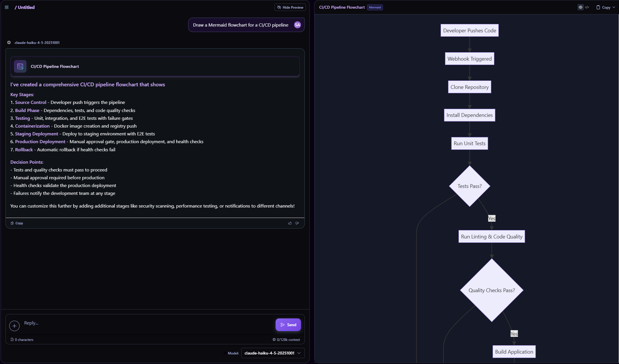Click the Untitled chat title
619x364 pixels.
coord(26,7)
